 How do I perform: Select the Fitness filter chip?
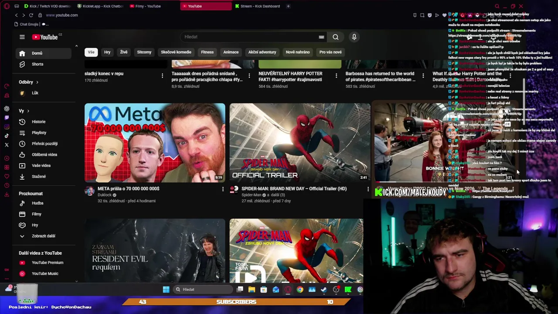[207, 52]
